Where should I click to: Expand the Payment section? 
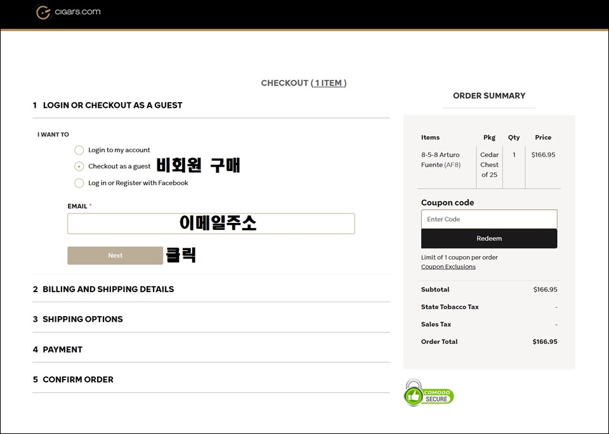pyautogui.click(x=58, y=350)
